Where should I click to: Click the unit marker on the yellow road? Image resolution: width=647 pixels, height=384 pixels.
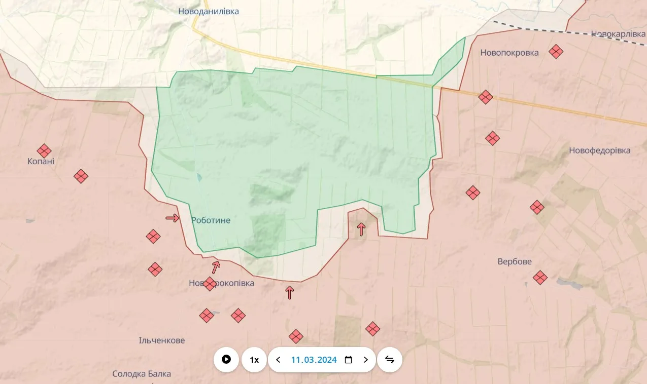(x=486, y=97)
